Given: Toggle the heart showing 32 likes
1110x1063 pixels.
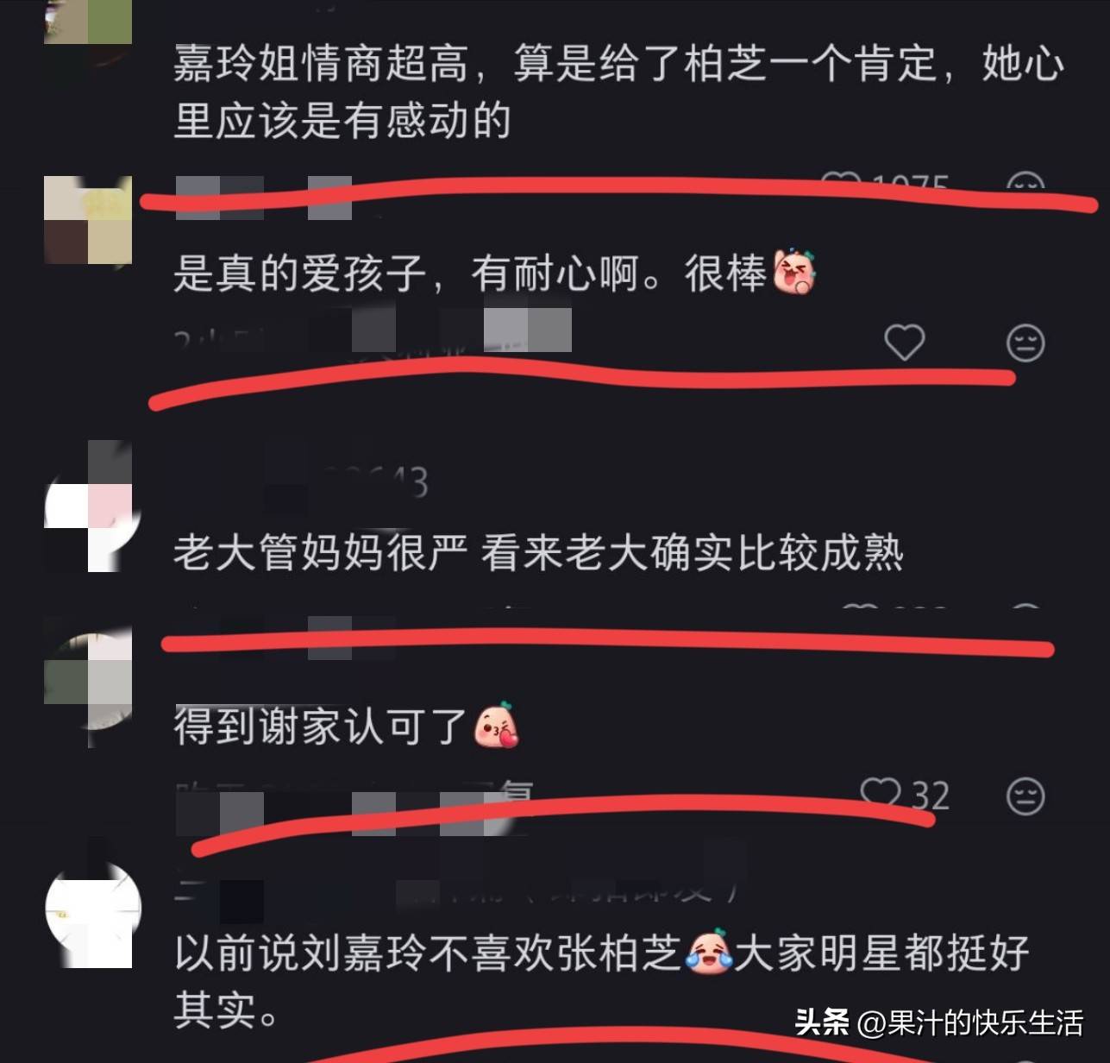Looking at the screenshot, I should 881,794.
